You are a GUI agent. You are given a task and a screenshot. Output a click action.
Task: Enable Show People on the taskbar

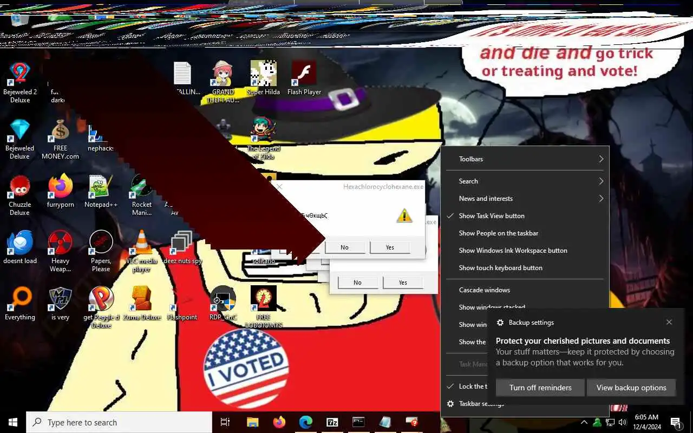tap(525, 233)
